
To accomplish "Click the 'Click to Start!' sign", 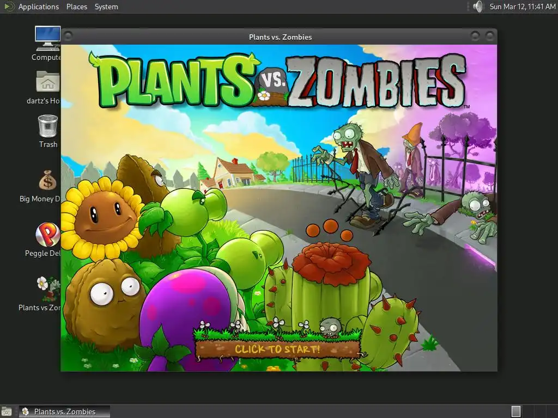I will click(278, 349).
